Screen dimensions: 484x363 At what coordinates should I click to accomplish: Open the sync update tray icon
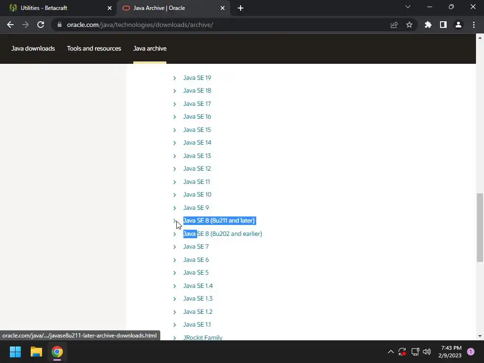click(x=402, y=352)
